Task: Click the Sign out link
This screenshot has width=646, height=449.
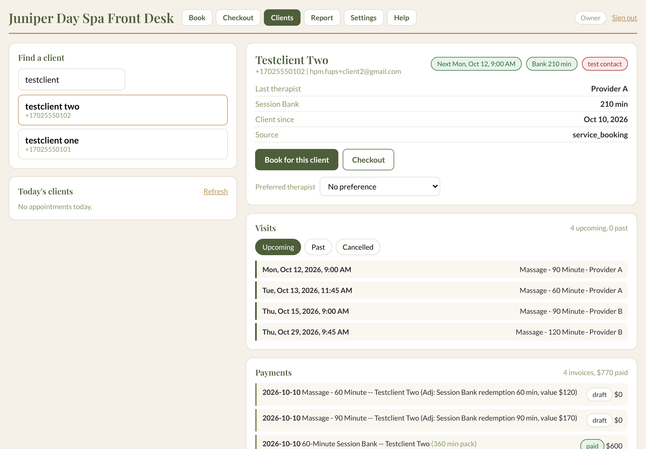Action: 624,18
